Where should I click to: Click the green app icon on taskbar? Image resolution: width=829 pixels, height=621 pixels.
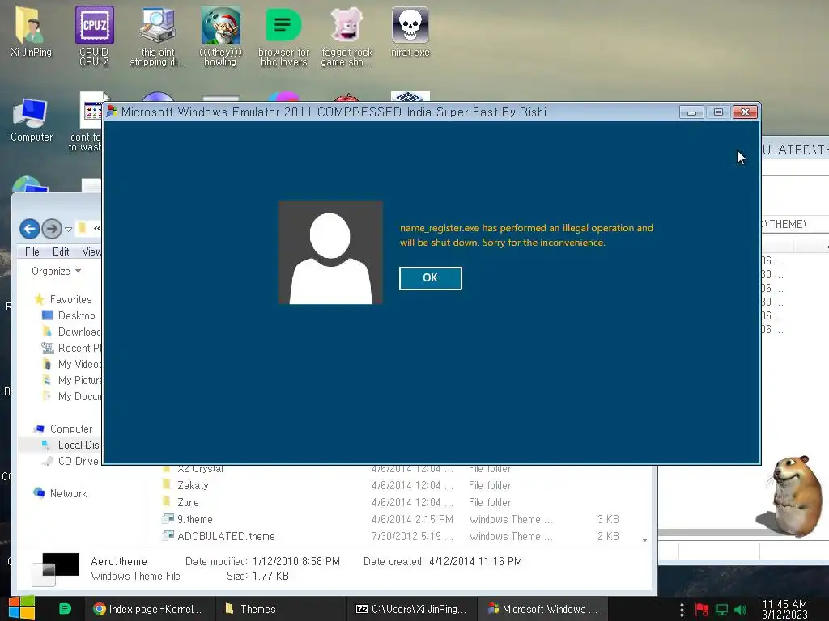click(65, 609)
